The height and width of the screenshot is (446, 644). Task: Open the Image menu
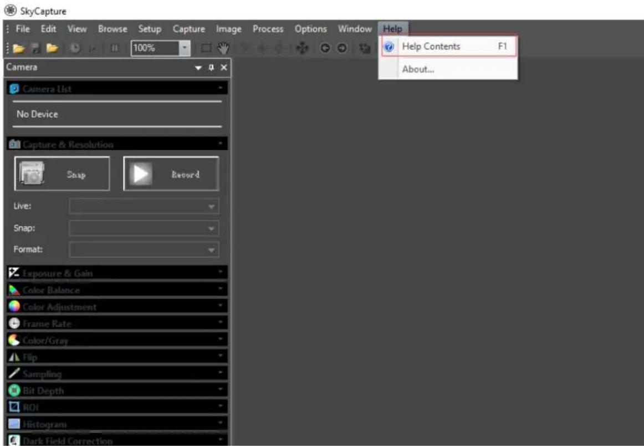point(229,29)
